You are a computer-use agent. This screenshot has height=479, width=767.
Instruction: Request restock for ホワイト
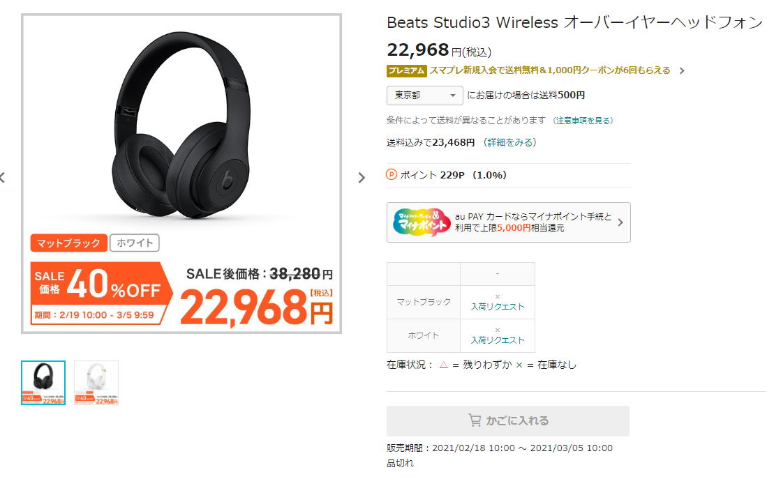(x=498, y=340)
